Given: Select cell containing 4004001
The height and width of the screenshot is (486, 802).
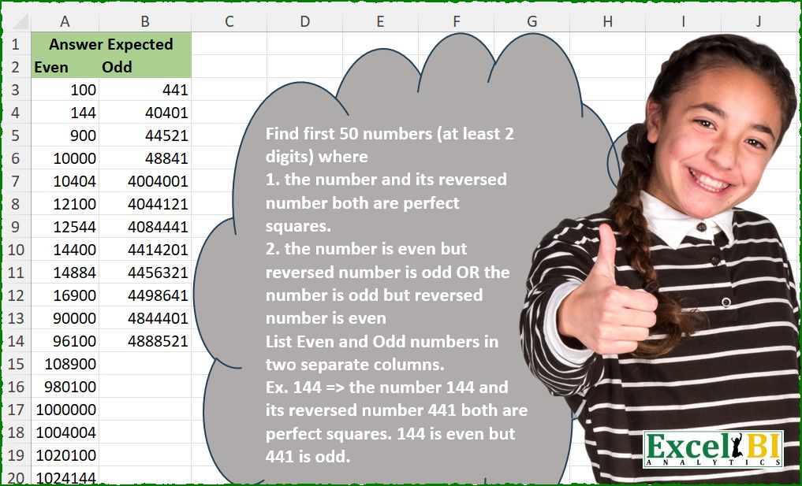Looking at the screenshot, I should tap(145, 181).
